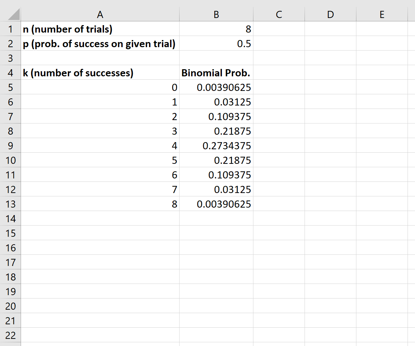Click cell containing p (prob. of success)
Image resolution: width=415 pixels, height=346 pixels.
100,43
